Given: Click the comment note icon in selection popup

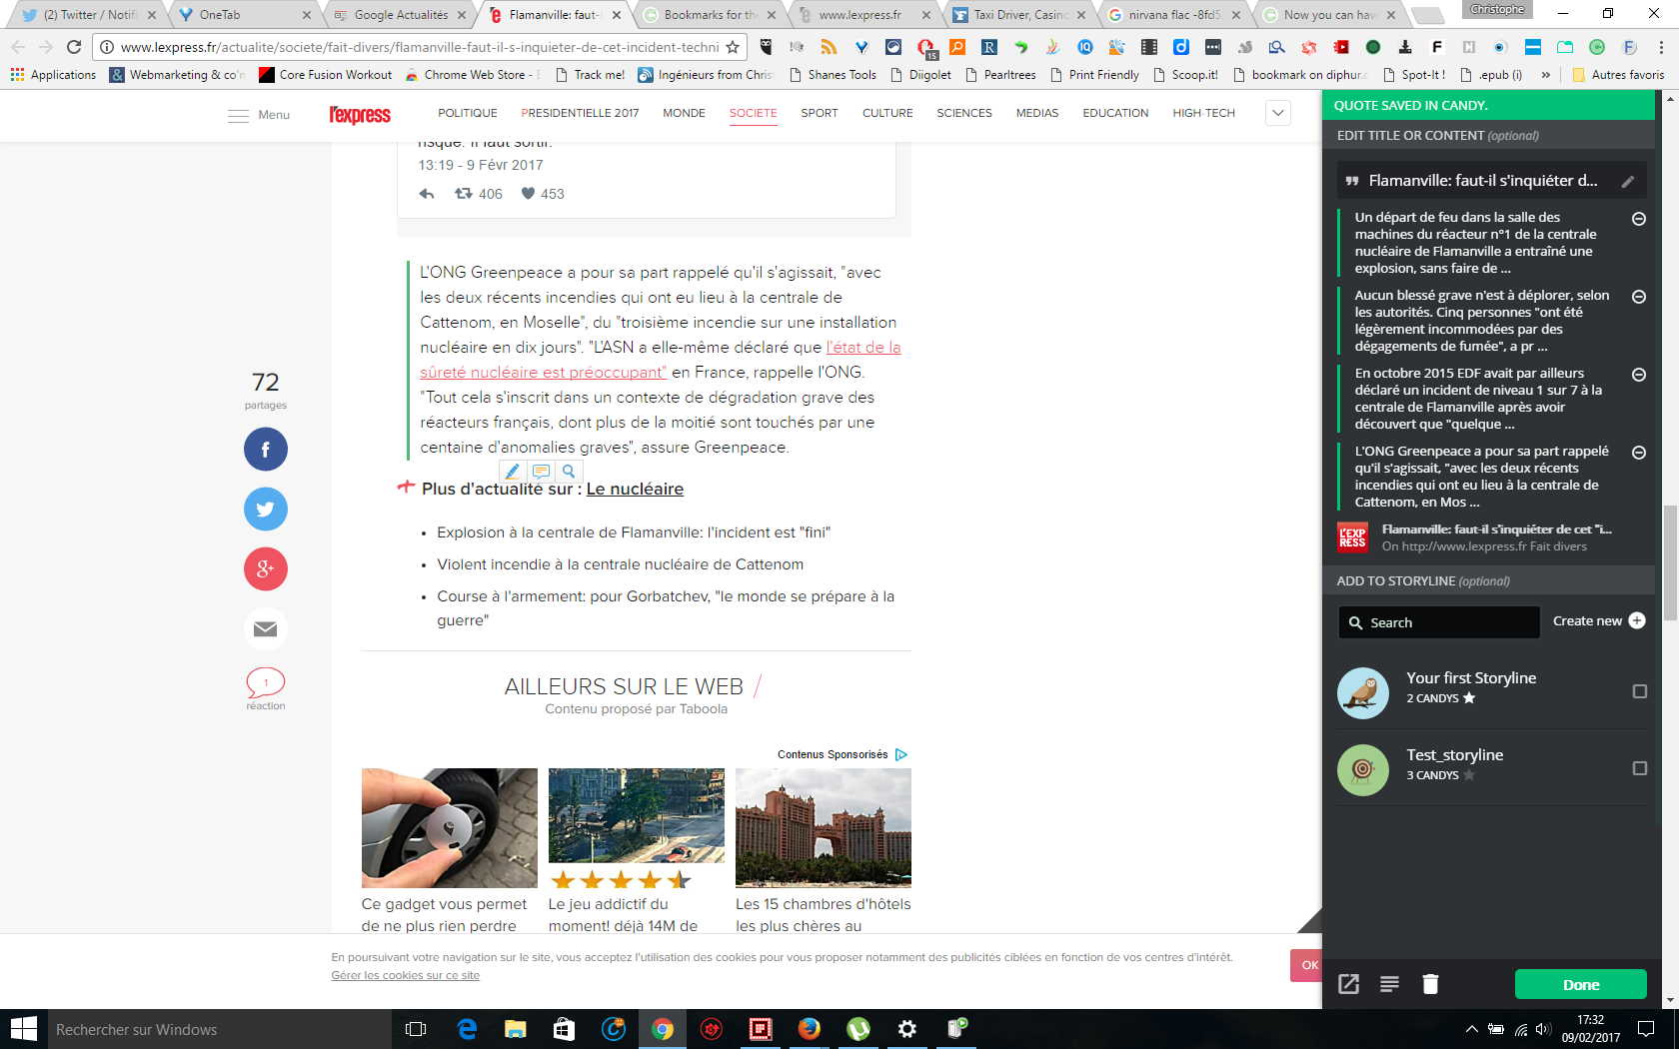Looking at the screenshot, I should [x=541, y=471].
